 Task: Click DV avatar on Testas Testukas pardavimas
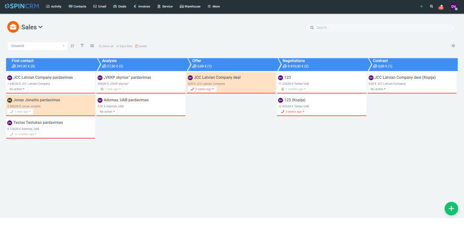click(10, 123)
